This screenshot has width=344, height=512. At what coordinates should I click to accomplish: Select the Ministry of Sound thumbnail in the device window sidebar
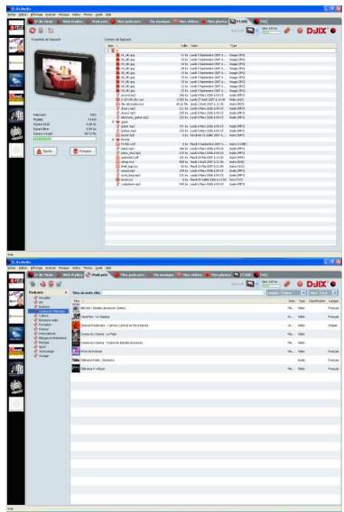click(x=16, y=133)
